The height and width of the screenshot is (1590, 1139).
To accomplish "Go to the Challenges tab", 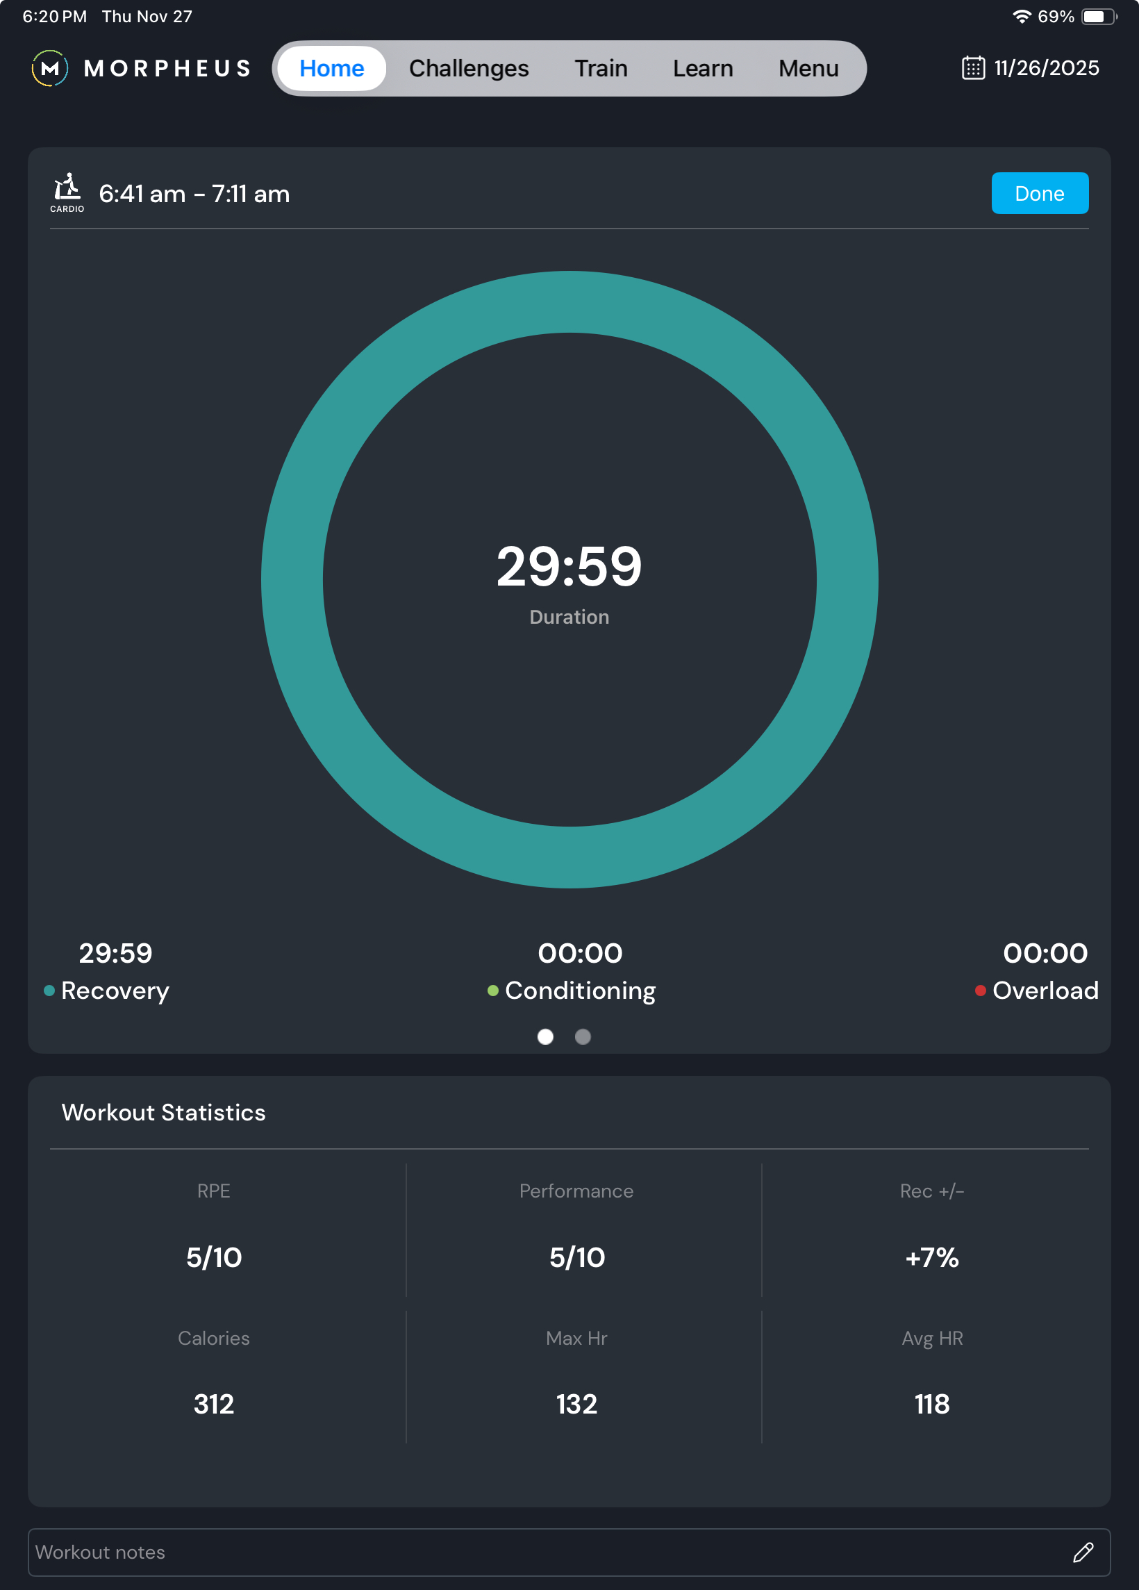I will click(469, 69).
